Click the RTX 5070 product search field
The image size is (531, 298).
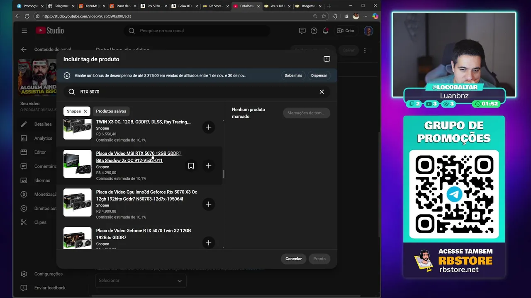point(197,92)
